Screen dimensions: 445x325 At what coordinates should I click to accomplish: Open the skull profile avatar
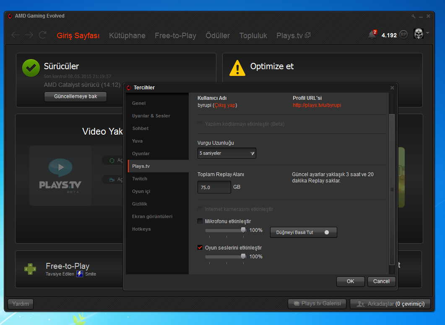tap(419, 34)
